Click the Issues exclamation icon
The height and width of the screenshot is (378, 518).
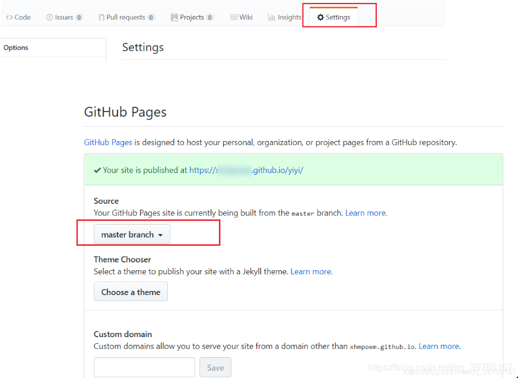tap(49, 17)
